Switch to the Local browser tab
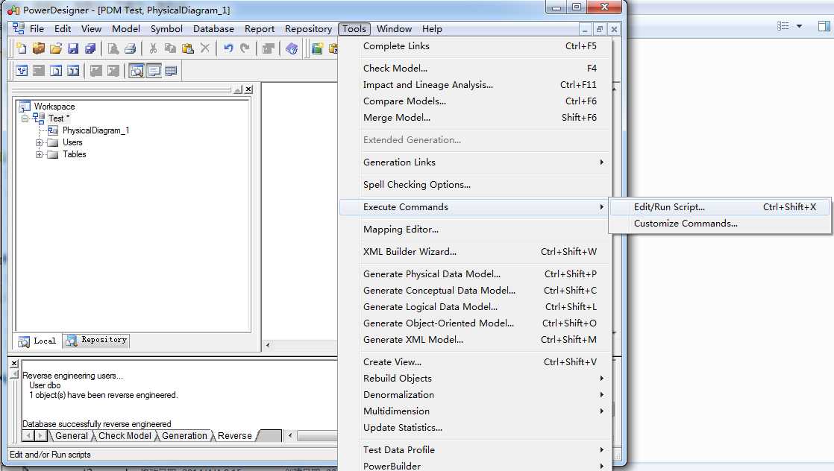 click(x=37, y=341)
